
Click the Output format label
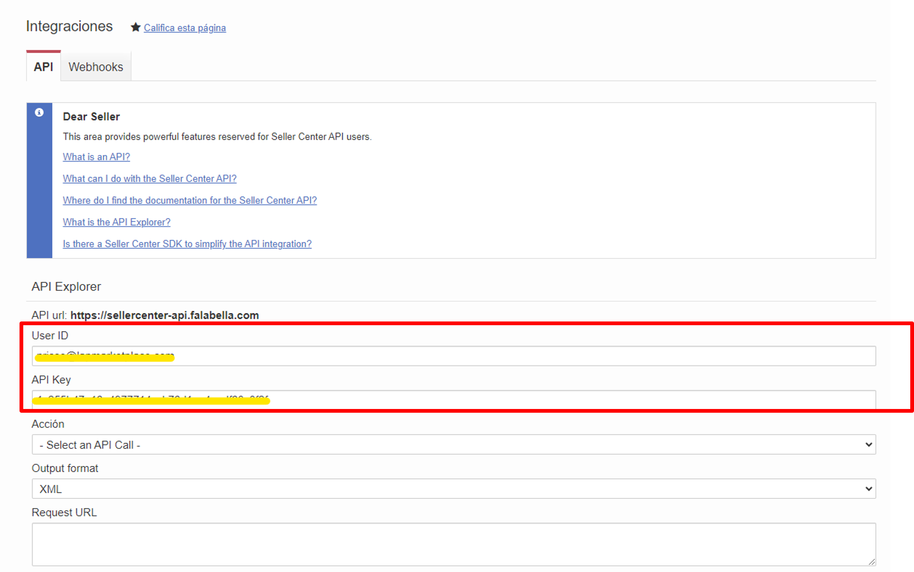click(x=65, y=468)
